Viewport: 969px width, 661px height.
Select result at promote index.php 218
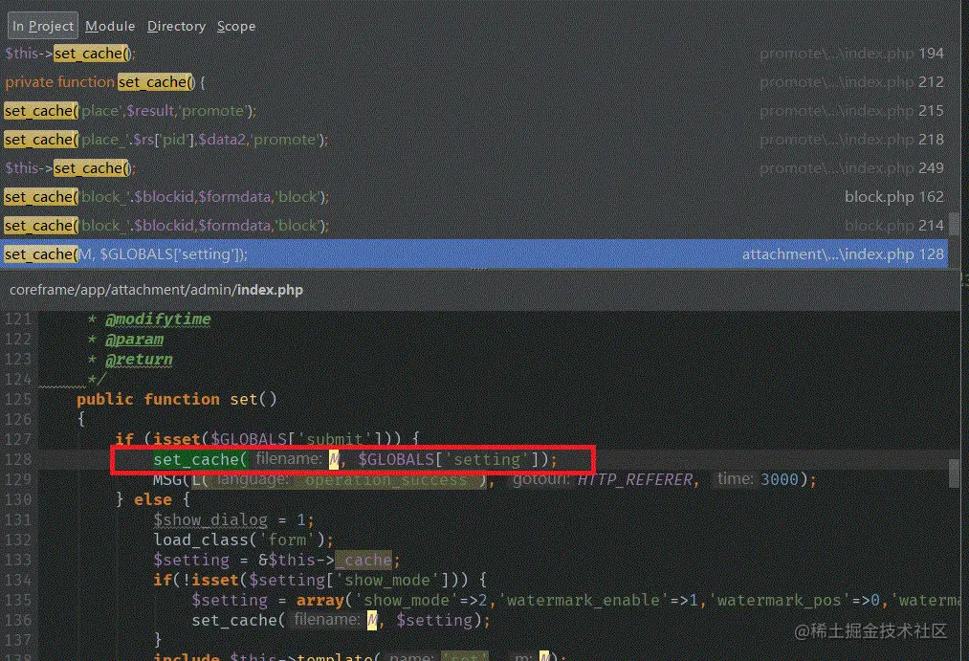[474, 139]
